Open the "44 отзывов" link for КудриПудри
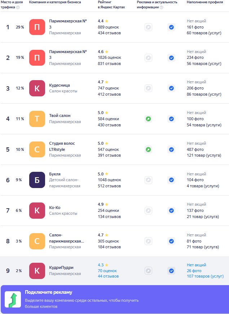Viewport: 229px width, 314px height. coord(108,276)
